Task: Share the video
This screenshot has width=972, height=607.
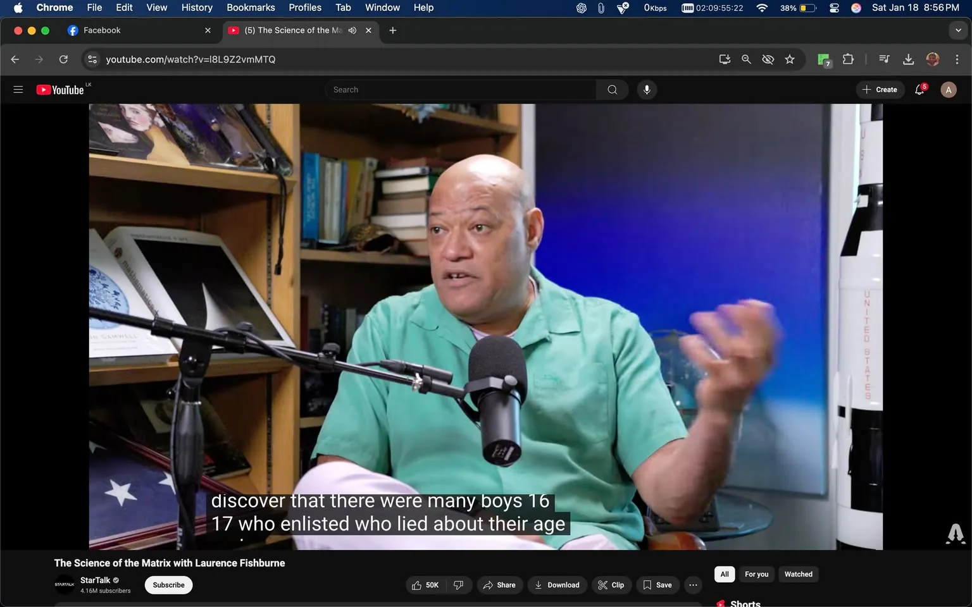Action: pos(499,585)
